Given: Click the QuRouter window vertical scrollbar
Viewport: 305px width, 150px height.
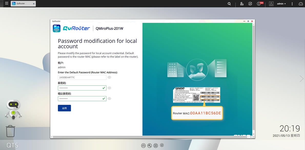Looking at the screenshot, I should tap(253, 78).
